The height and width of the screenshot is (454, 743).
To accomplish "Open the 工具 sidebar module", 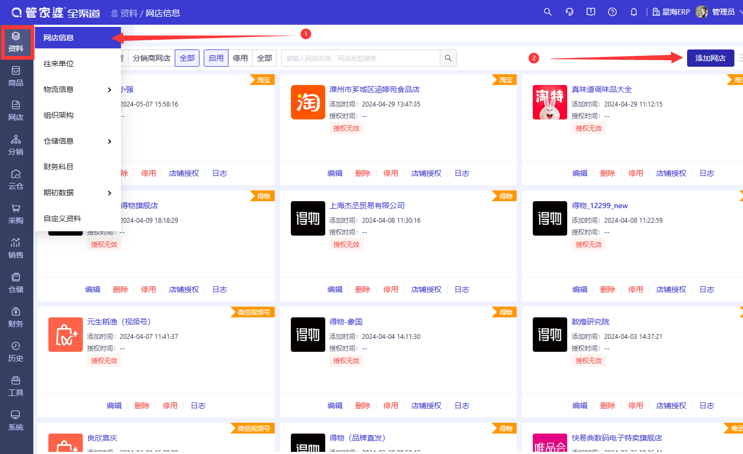I will tap(16, 386).
